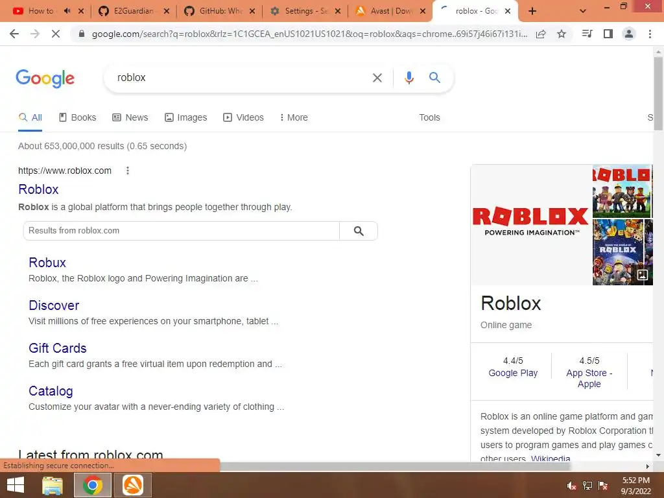This screenshot has width=664, height=498.
Task: Open the Google logo homepage
Action: pyautogui.click(x=45, y=78)
